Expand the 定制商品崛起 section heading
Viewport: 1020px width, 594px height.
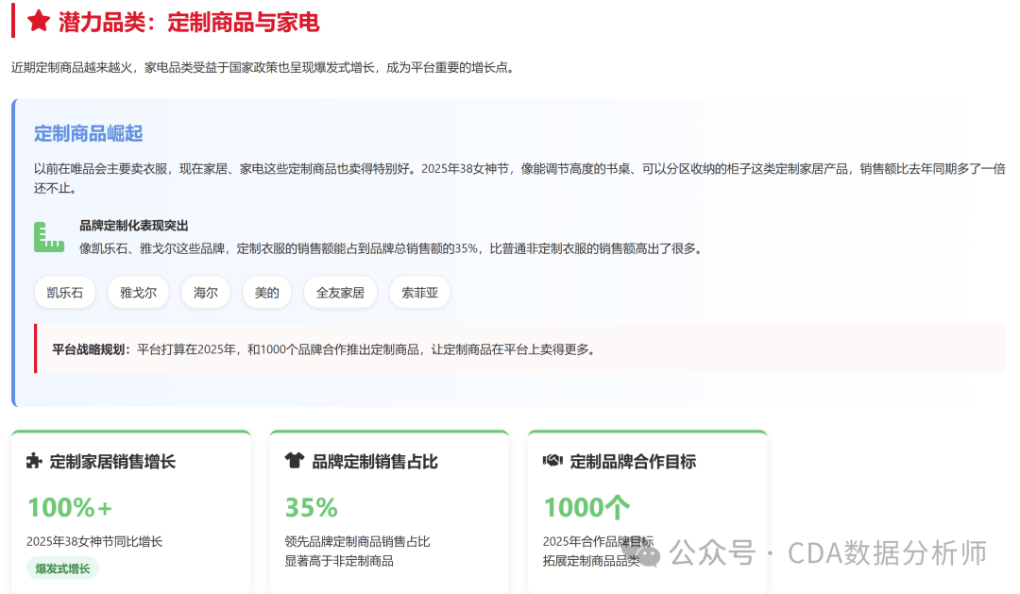point(87,132)
